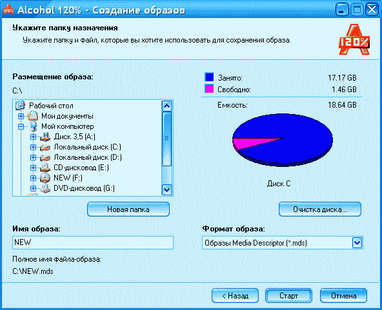Expand the Диск 3,5 (A:) node
This screenshot has height=310, width=382.
(x=33, y=137)
